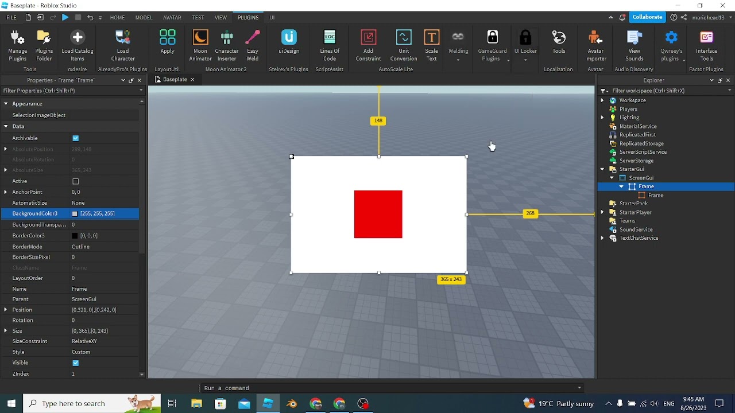Select the Easy Weld tool
Image resolution: width=735 pixels, height=413 pixels.
(253, 45)
